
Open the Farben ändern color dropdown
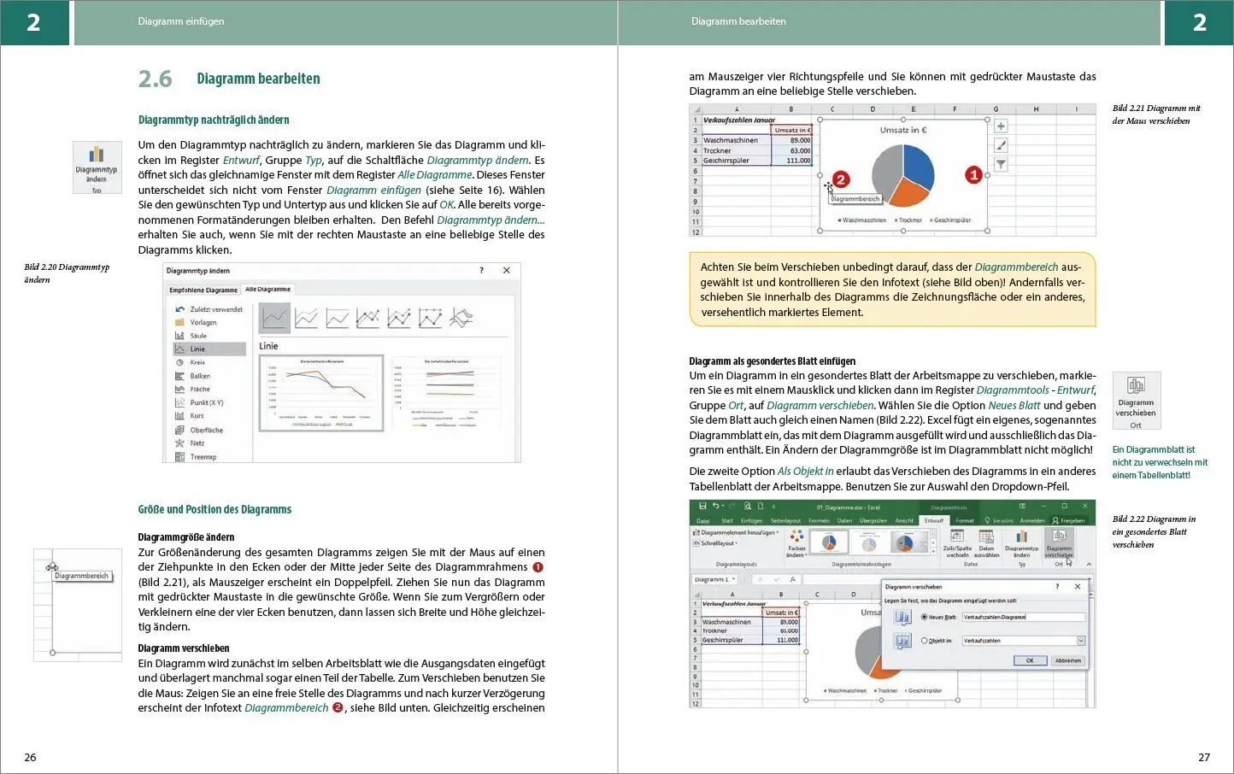tap(796, 543)
